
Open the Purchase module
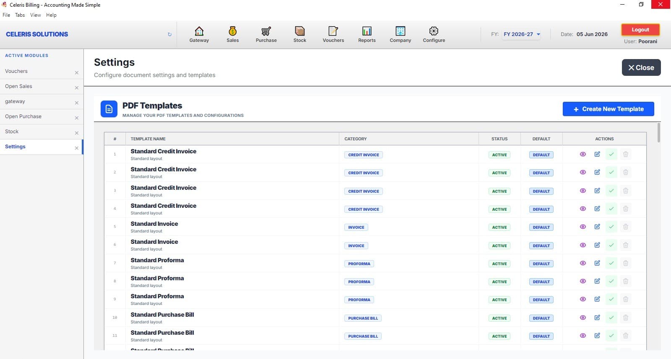click(266, 34)
